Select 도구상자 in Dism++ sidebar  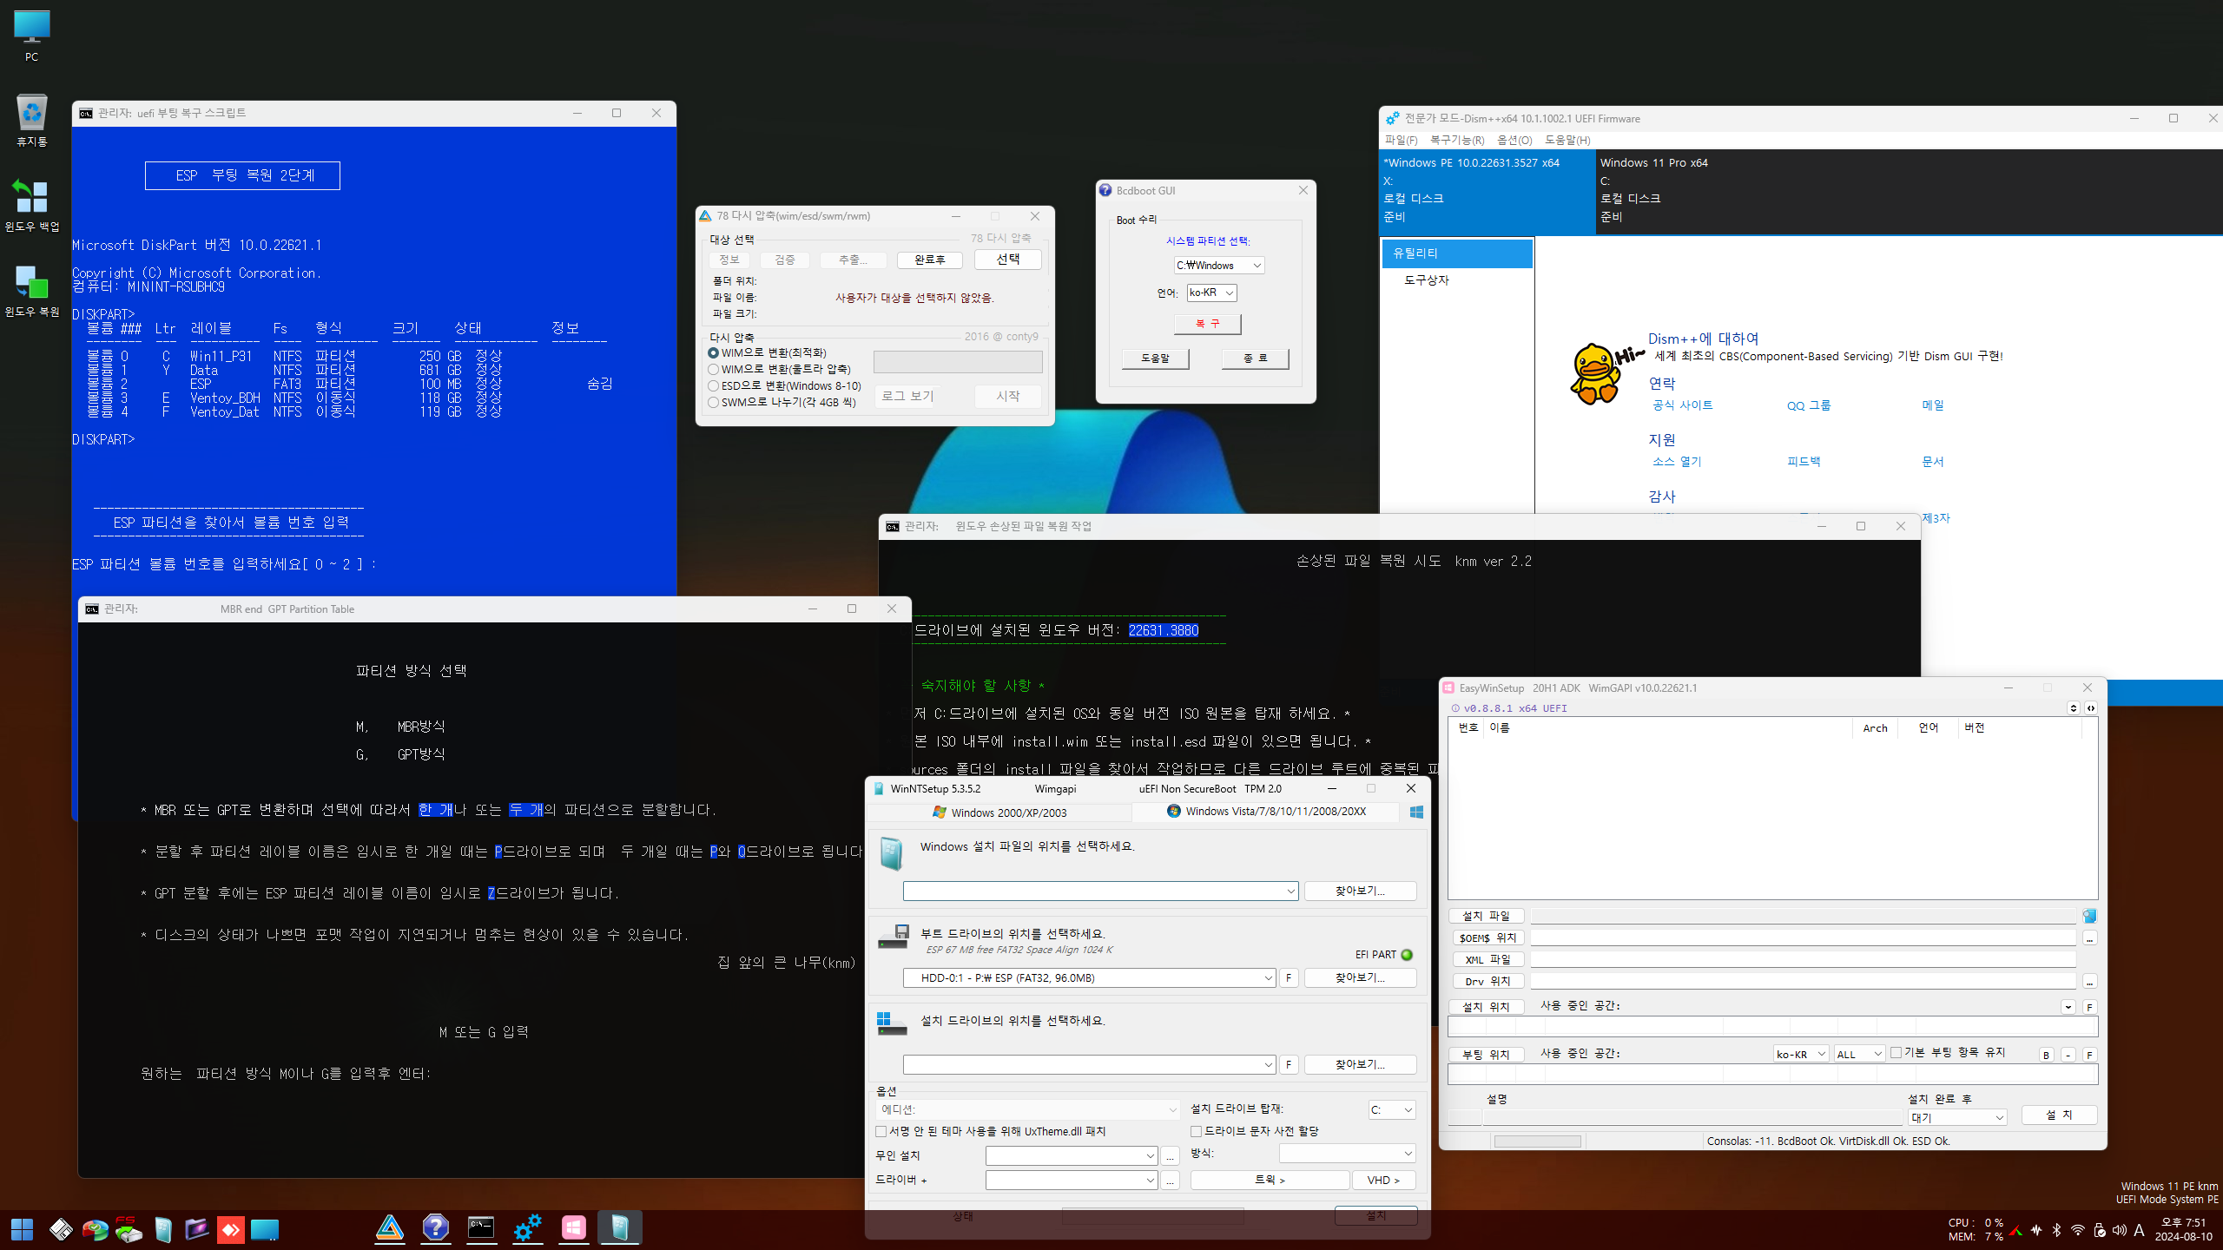click(x=1427, y=280)
